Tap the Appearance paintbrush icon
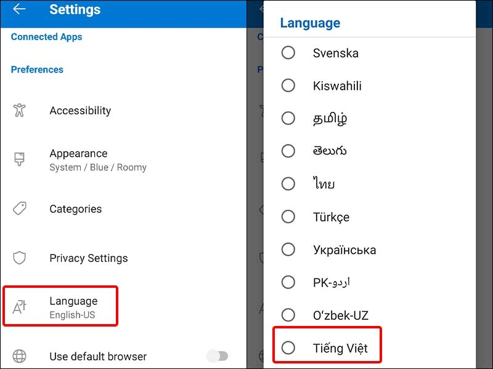 point(20,160)
